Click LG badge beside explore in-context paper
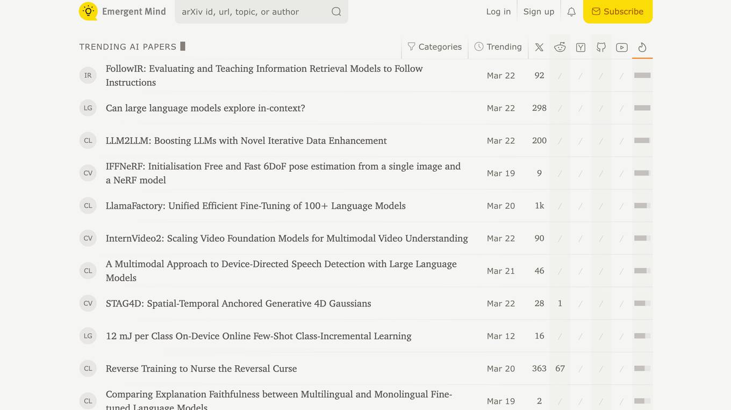This screenshot has width=731, height=410. tap(88, 108)
